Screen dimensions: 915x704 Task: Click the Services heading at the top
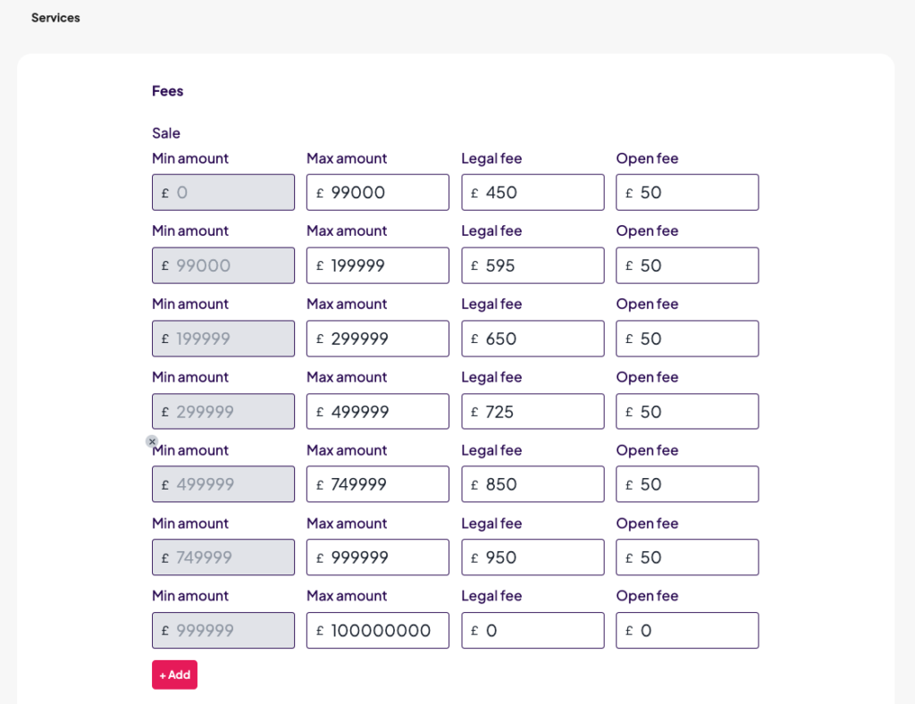pos(55,18)
